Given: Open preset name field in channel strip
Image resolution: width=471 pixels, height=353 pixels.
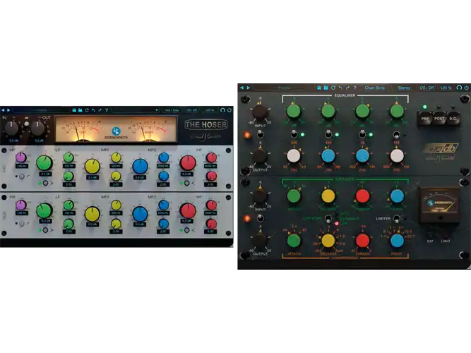Looking at the screenshot, I should 284,88.
